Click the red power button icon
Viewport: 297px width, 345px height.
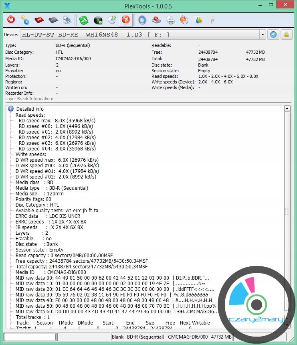click(11, 20)
